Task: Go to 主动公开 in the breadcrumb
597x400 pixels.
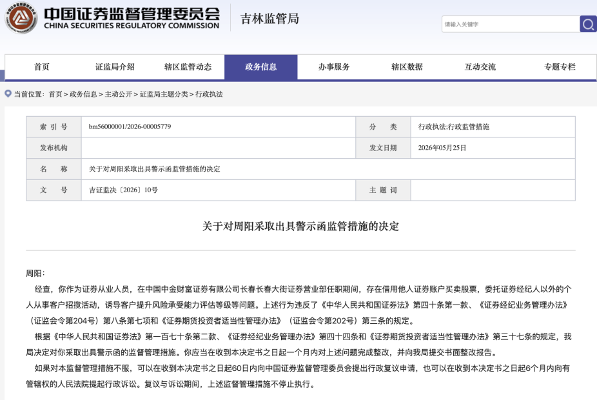Action: click(x=118, y=94)
